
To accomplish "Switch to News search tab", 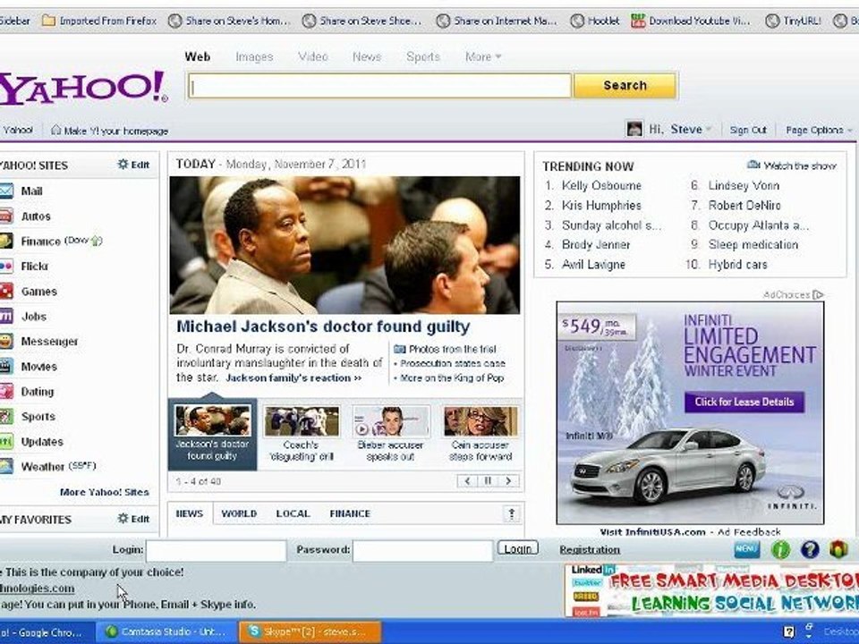I will tap(367, 56).
